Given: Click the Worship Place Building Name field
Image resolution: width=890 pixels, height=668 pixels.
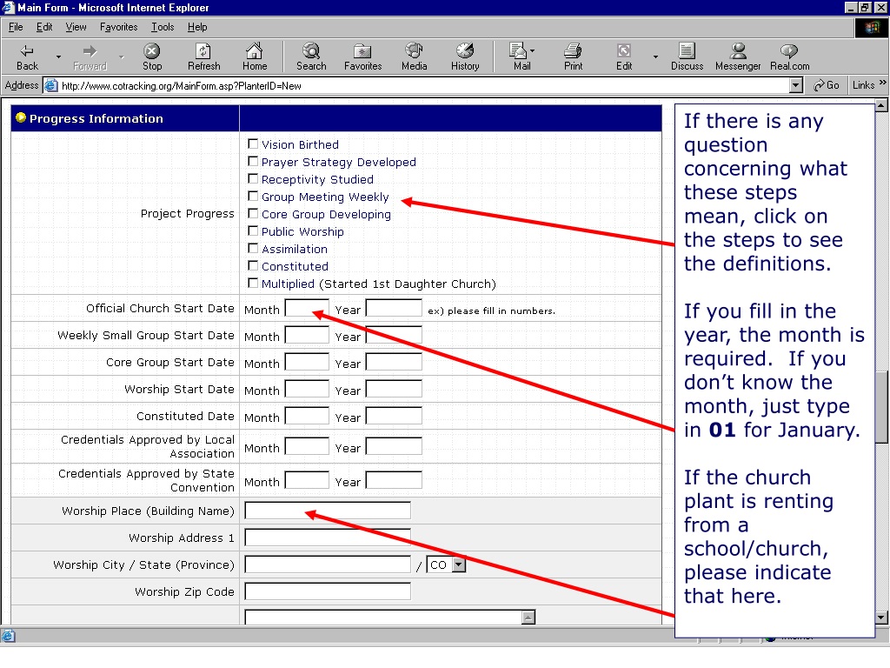Looking at the screenshot, I should [x=328, y=510].
